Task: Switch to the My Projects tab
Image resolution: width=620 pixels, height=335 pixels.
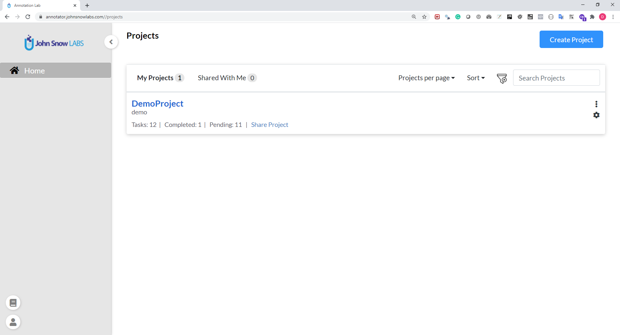Action: click(x=160, y=78)
